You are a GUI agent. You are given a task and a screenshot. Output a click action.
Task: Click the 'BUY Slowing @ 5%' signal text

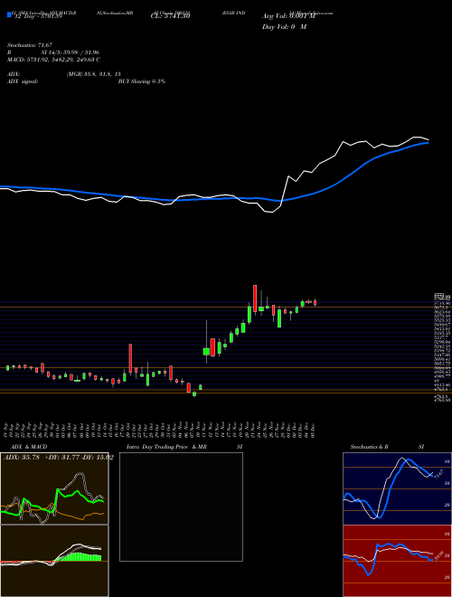[x=142, y=81]
